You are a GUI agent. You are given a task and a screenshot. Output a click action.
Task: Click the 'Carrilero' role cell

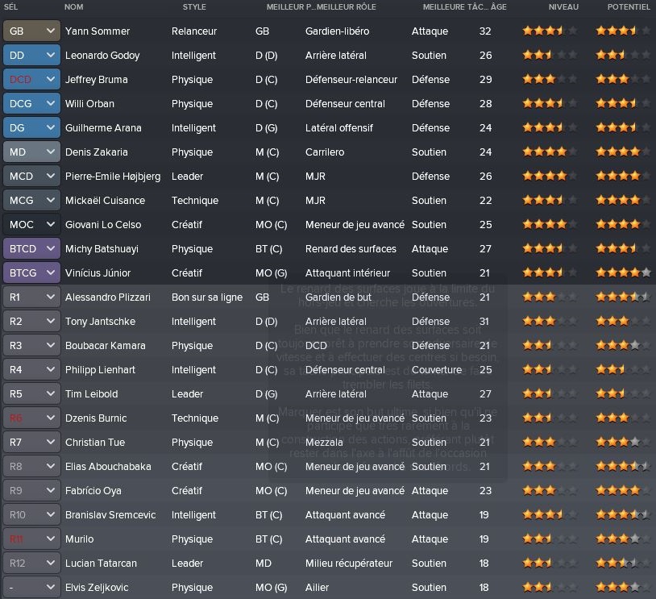pos(325,152)
